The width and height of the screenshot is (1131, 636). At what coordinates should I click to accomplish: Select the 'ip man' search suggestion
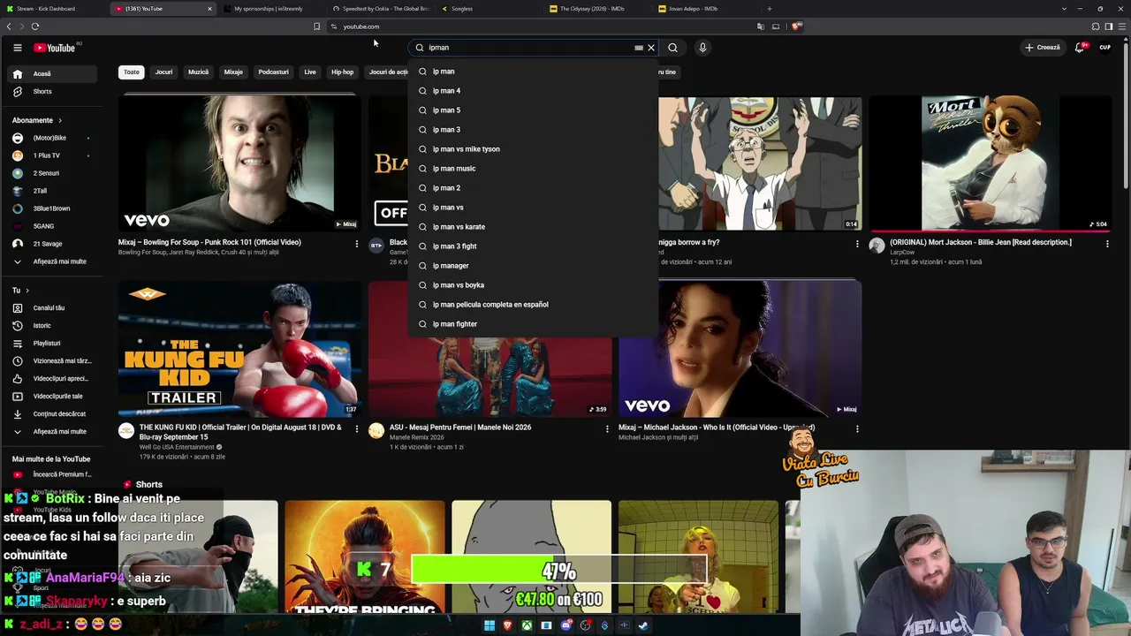click(534, 72)
